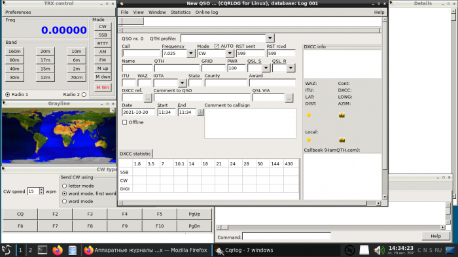This screenshot has height=257, width=458.
Task: Click the yellow dot under DIST
Action: [x=309, y=115]
